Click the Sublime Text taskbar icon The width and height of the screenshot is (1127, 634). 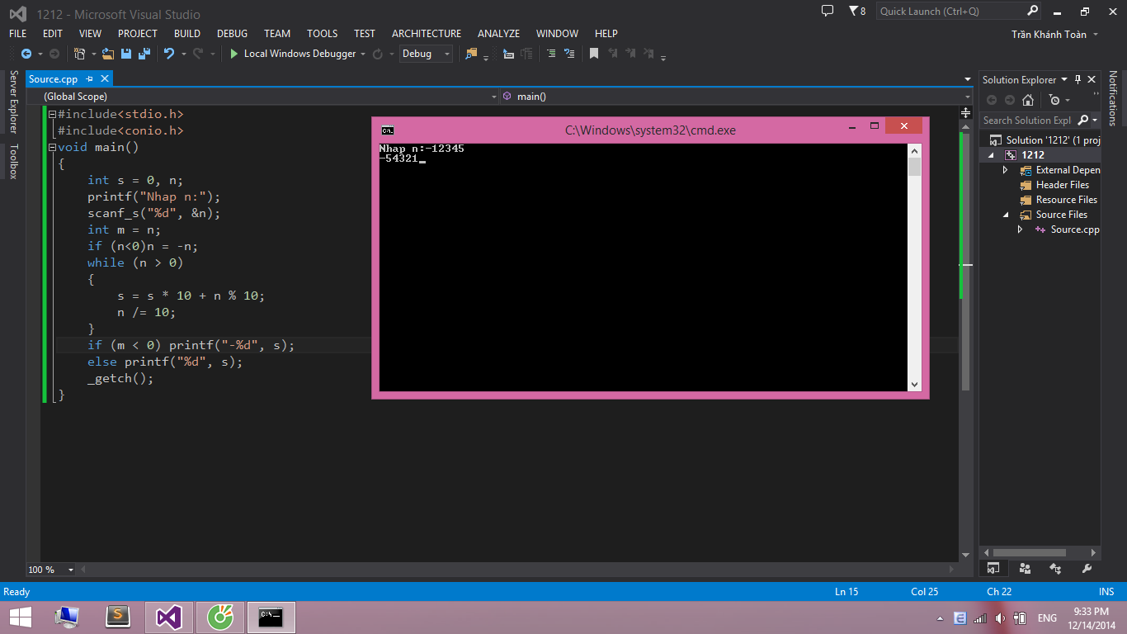(119, 617)
